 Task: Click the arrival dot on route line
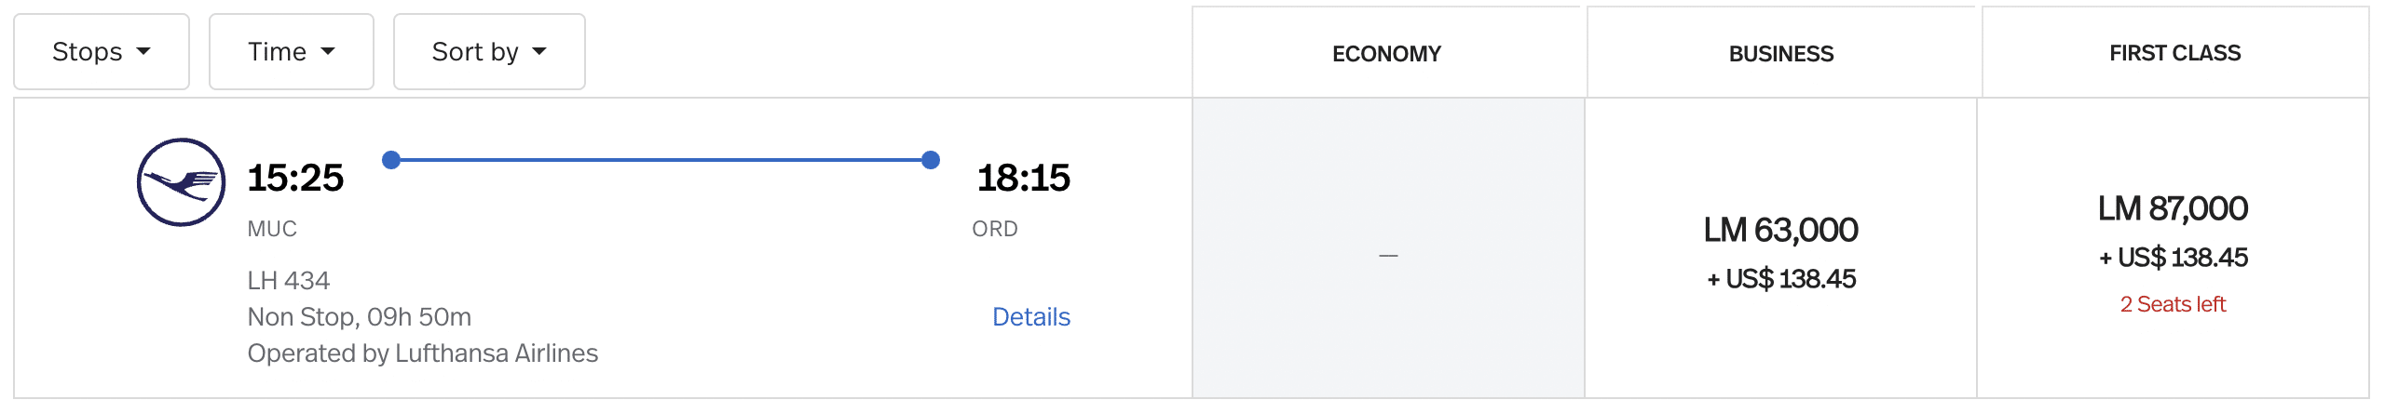[x=930, y=160]
